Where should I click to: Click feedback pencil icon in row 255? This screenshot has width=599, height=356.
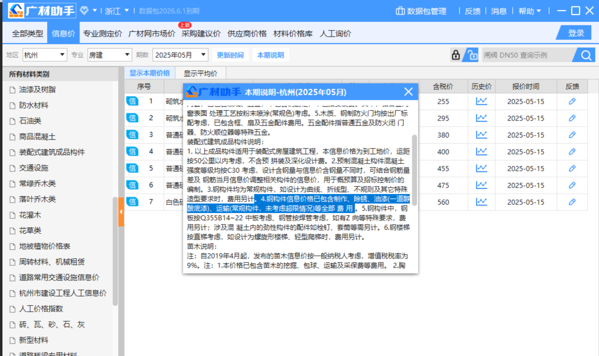coord(572,101)
